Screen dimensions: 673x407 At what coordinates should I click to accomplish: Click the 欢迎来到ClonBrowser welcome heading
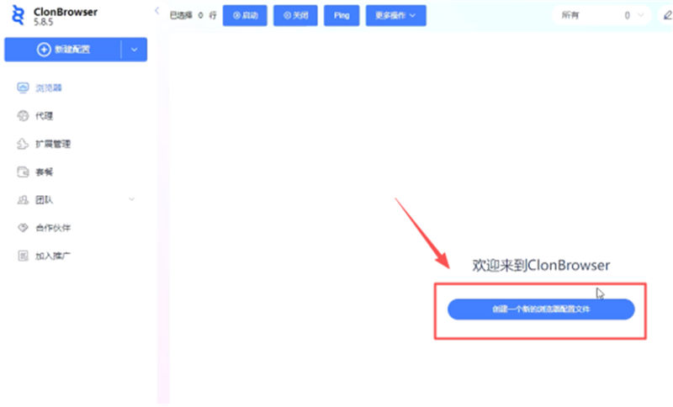[541, 266]
